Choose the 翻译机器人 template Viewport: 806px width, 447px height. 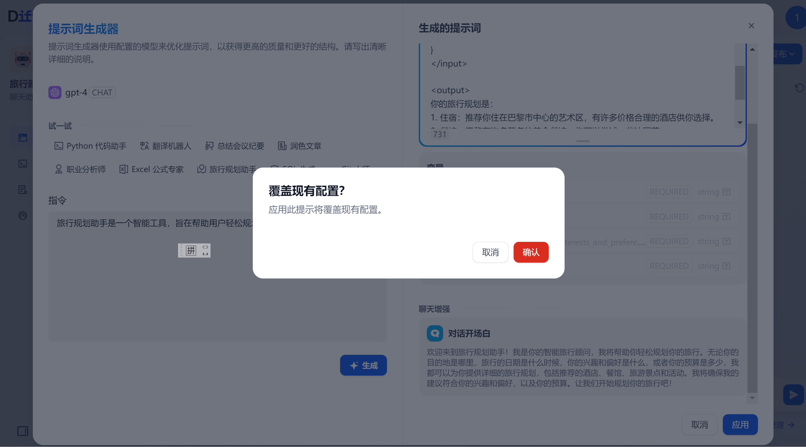pos(166,146)
